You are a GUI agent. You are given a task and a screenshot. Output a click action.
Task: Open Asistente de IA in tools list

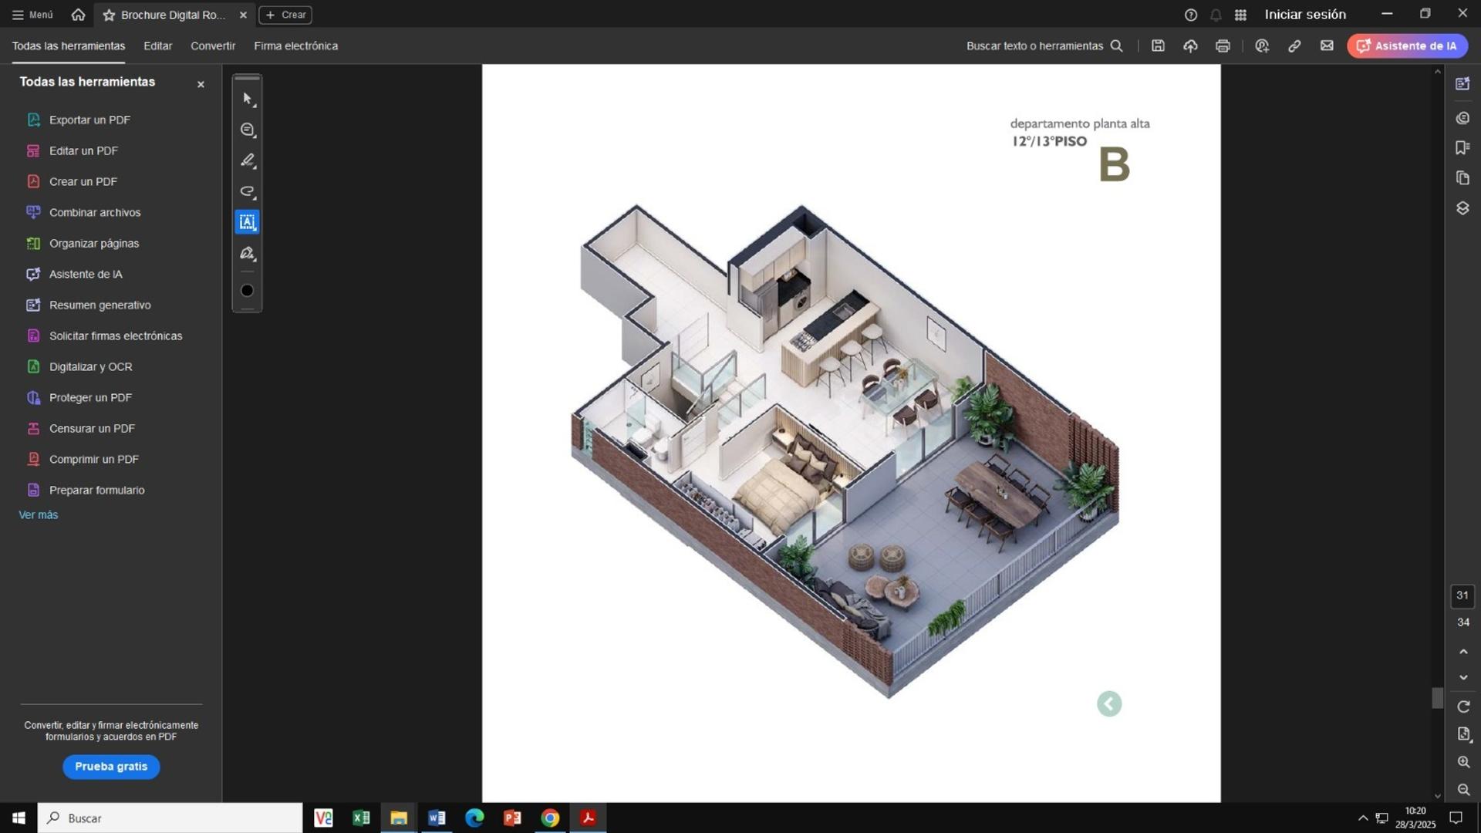pos(86,274)
